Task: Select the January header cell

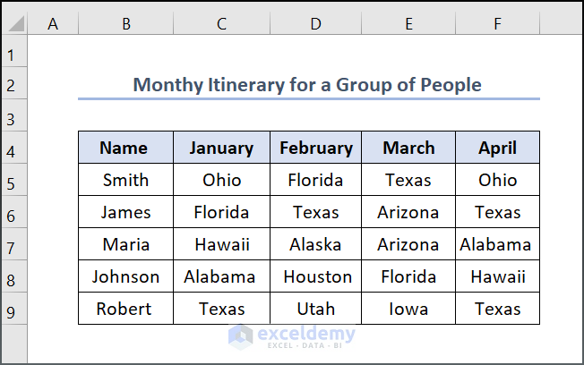Action: click(x=221, y=149)
